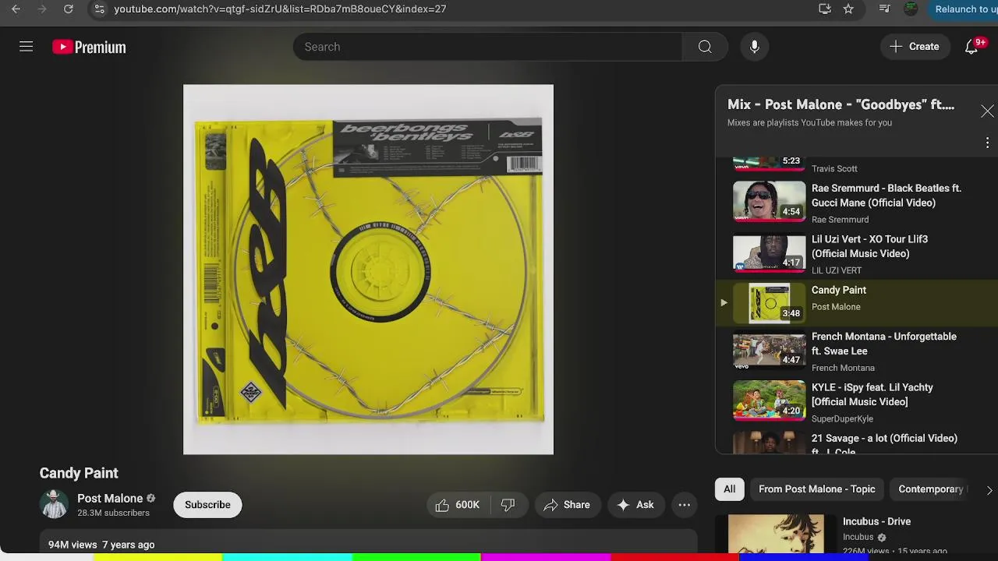Open notifications bell
Viewport: 998px width, 561px height.
[x=971, y=47]
